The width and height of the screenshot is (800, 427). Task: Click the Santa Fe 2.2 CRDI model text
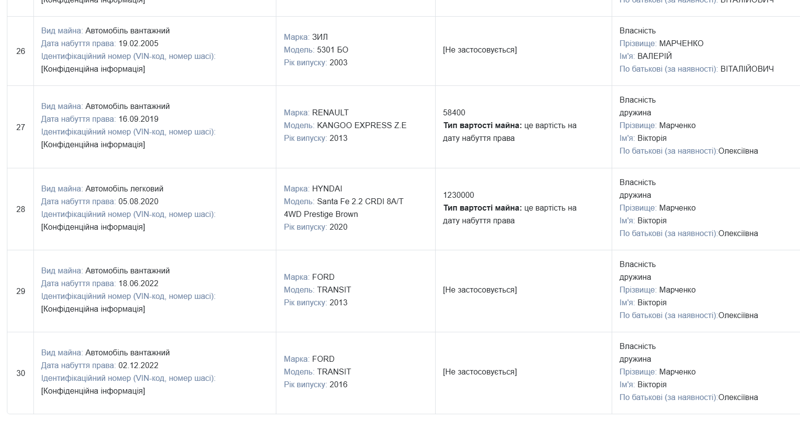point(360,201)
